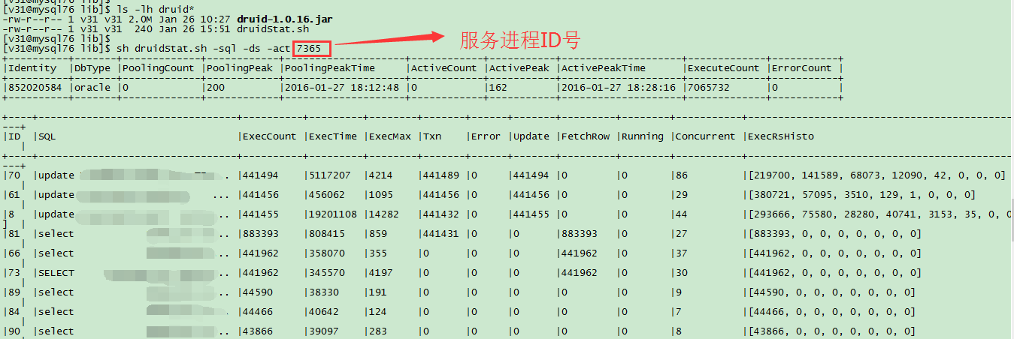Select Txn value 441489
The image size is (1014, 339).
coord(441,175)
